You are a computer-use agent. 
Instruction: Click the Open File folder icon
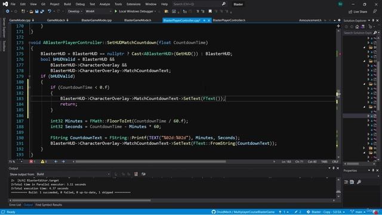31,11
